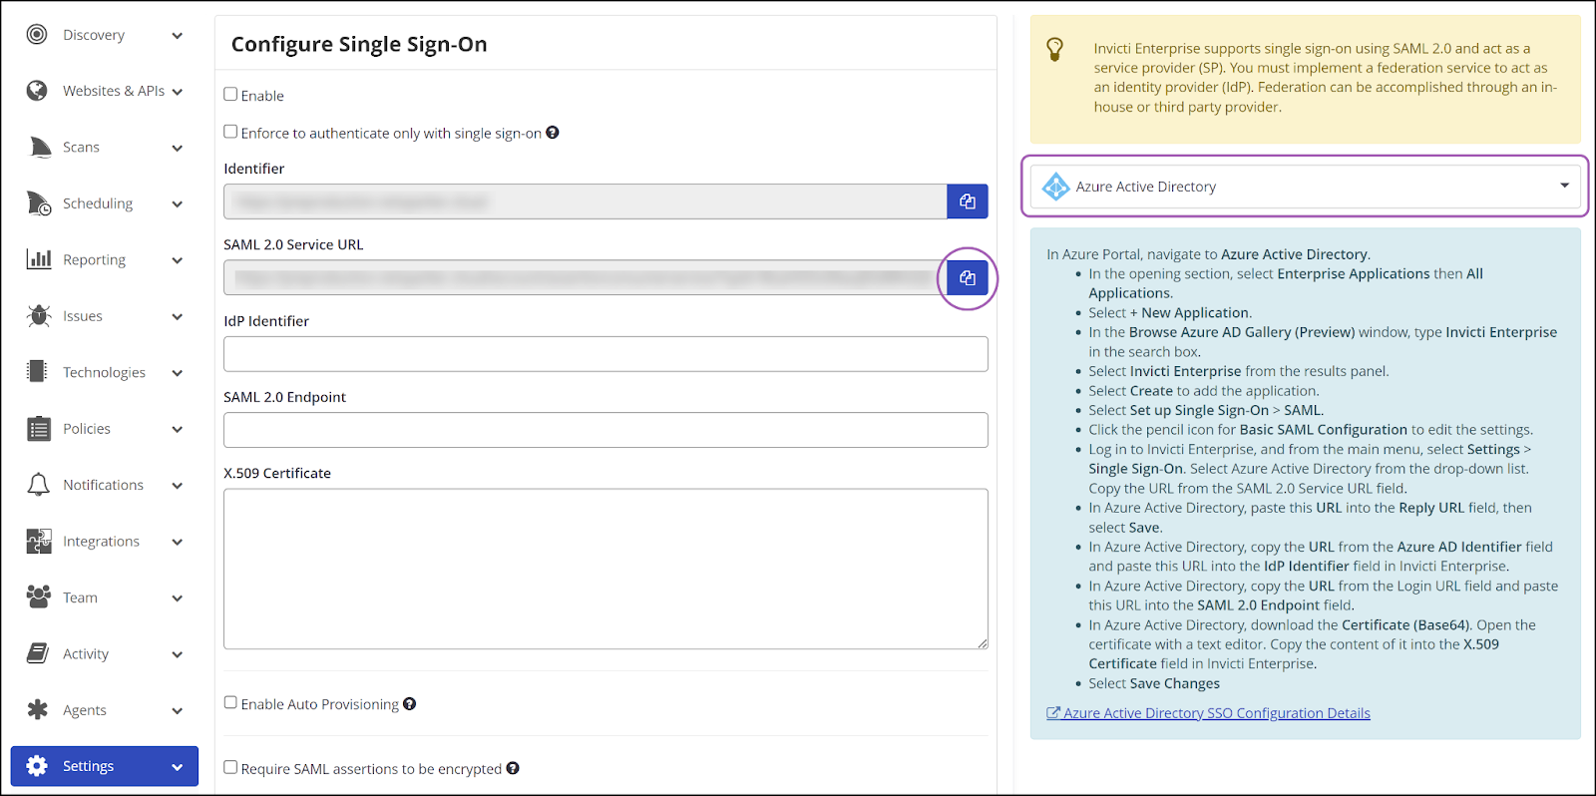1596x796 pixels.
Task: Click help icon beside Require SAML assertions
Action: 513,768
